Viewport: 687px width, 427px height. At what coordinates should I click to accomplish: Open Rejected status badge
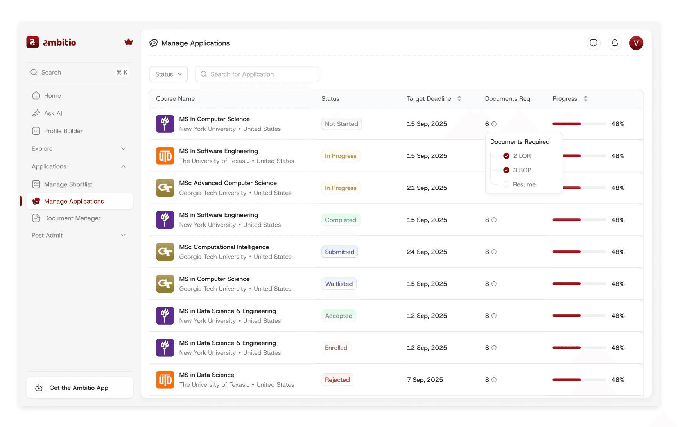point(337,380)
